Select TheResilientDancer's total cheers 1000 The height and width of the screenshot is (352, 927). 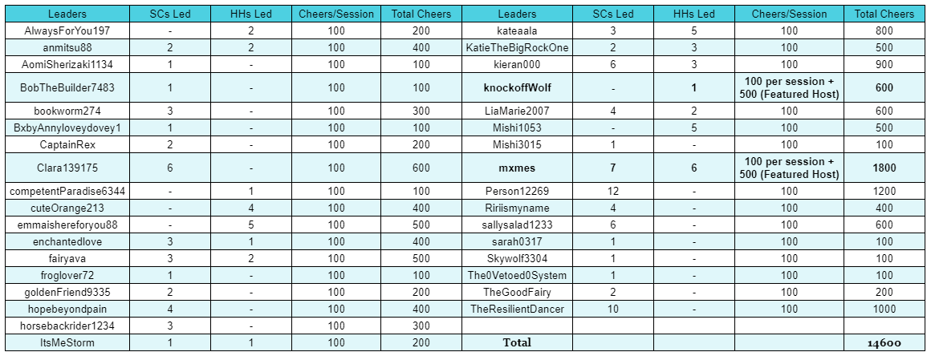coord(884,309)
